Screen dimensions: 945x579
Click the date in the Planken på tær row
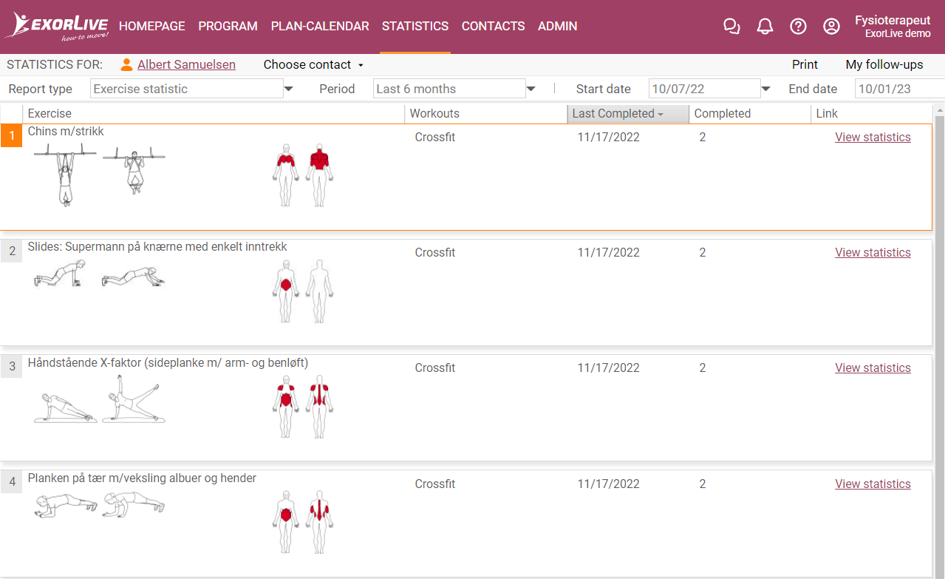point(609,484)
